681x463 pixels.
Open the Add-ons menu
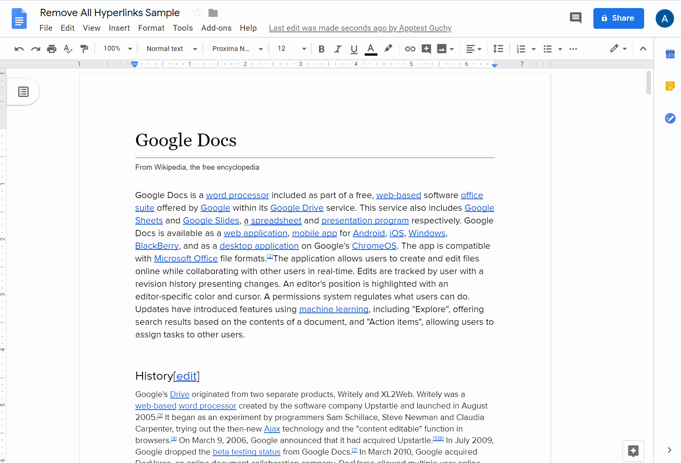point(216,28)
